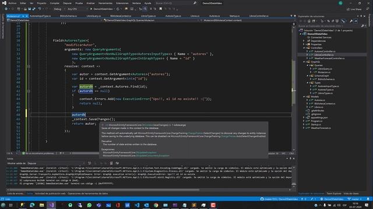Click the Properties wrench icon in Solution Explorer

351,21
